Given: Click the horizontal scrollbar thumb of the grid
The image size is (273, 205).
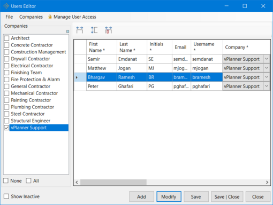Looking at the screenshot, I should [113, 182].
